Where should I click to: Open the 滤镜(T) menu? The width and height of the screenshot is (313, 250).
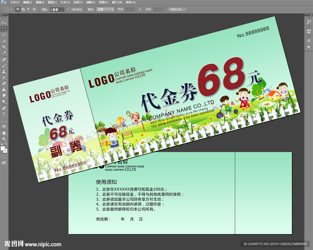90,2
